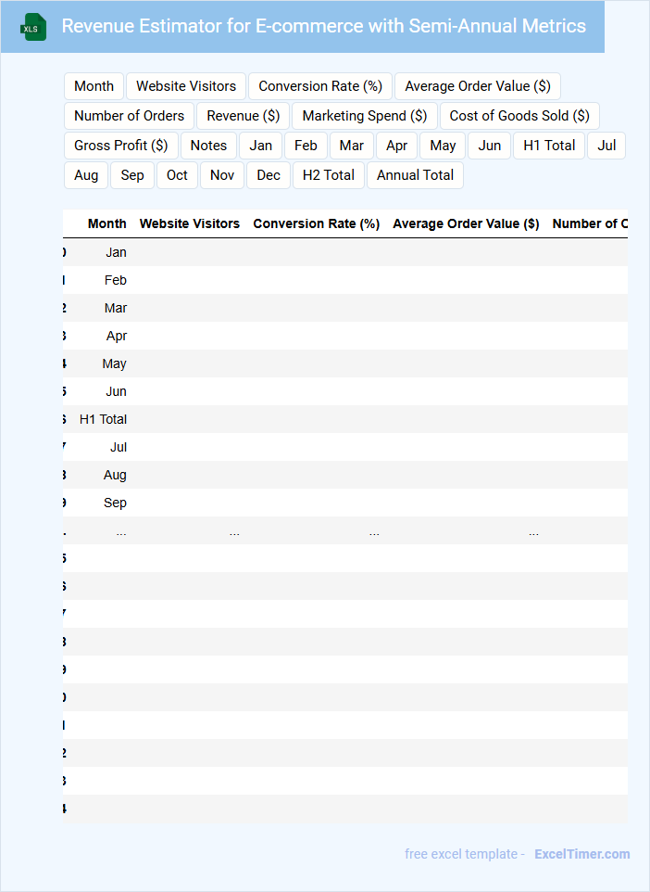Click the green XLS file icon

click(33, 27)
